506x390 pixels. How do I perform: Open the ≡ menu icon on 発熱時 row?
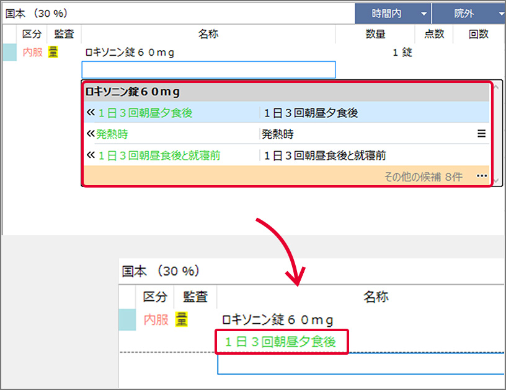click(481, 134)
